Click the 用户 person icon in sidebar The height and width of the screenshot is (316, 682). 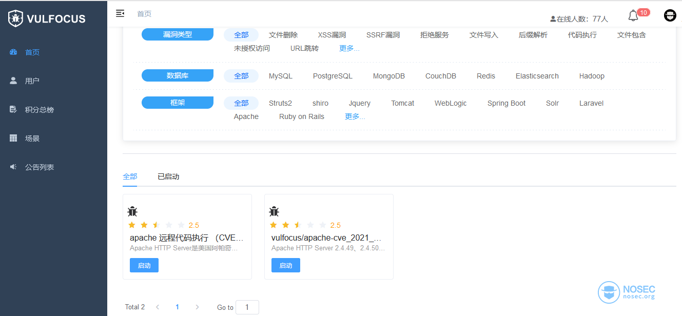pos(13,81)
